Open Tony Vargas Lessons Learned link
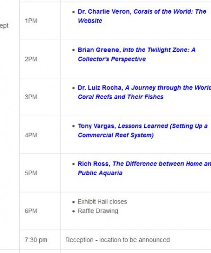Screen dimensions: 211x253 (x=142, y=131)
